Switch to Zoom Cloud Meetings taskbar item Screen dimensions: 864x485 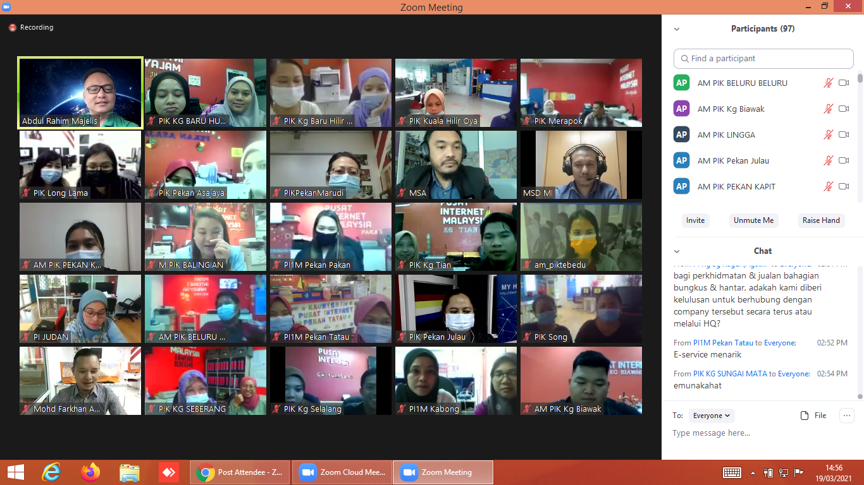point(342,472)
